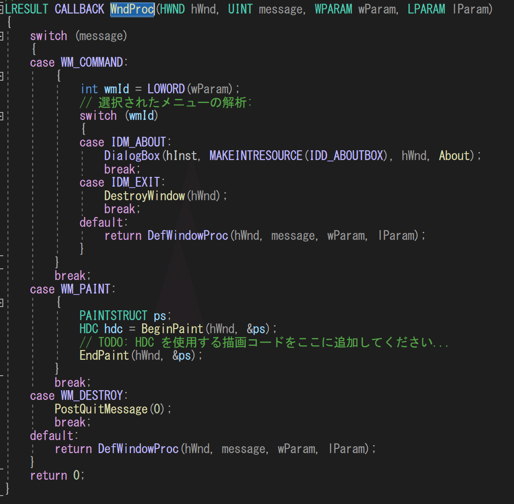Click the CALLBACK keyword
The height and width of the screenshot is (504, 514).
(x=79, y=9)
